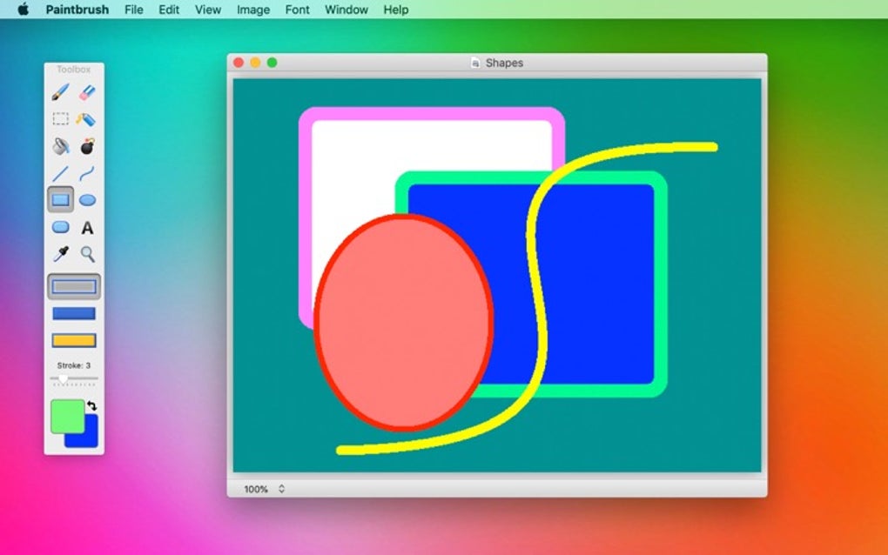
Task: Choose the rectangular Selection tool
Action: pos(60,119)
